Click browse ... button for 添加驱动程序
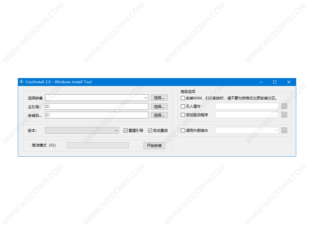The height and width of the screenshot is (235, 314). (x=284, y=115)
